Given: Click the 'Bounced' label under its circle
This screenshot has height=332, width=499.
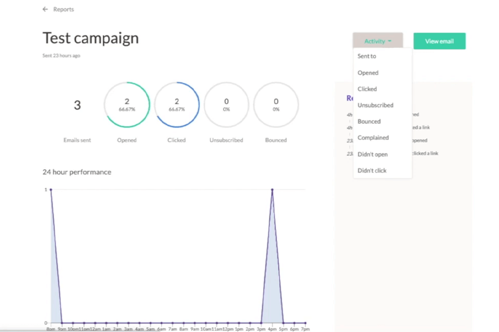Looking at the screenshot, I should coord(276,140).
